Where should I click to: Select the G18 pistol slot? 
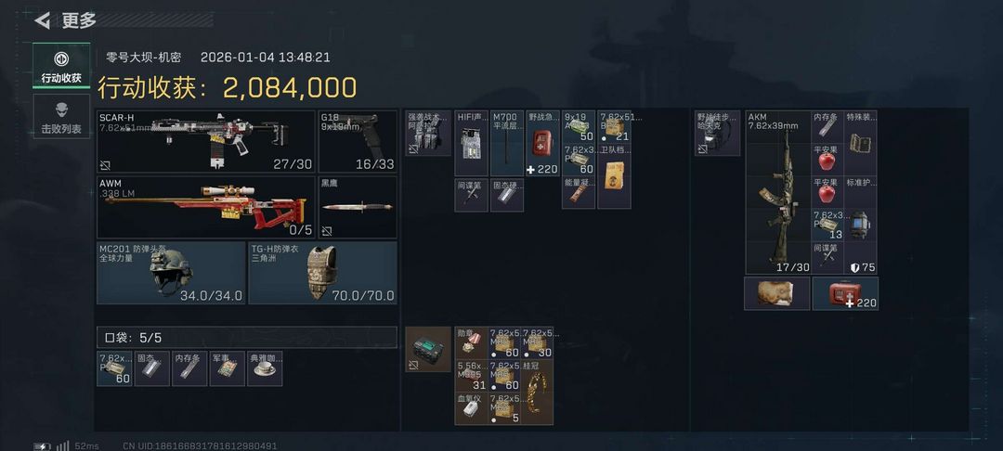[x=358, y=141]
